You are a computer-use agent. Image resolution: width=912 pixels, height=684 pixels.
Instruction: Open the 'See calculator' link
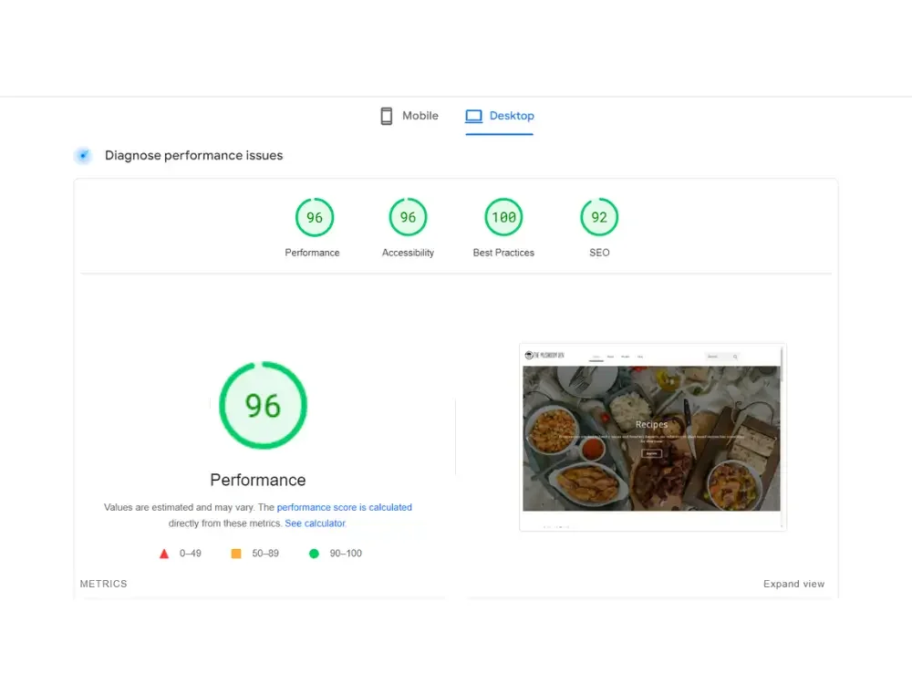(x=316, y=523)
